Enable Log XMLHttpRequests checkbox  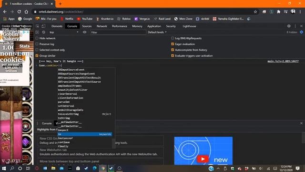[x=173, y=38]
